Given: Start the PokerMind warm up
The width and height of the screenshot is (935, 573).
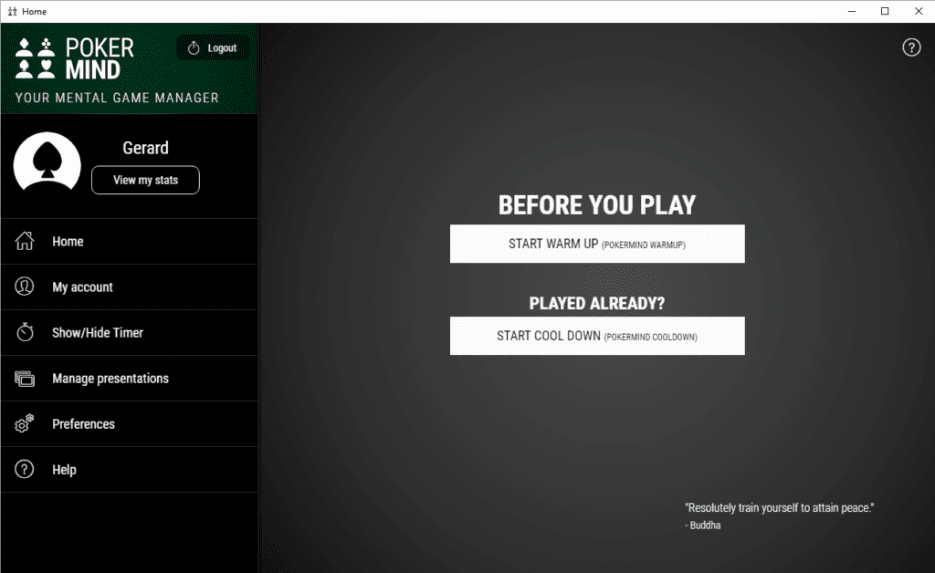Looking at the screenshot, I should point(597,244).
